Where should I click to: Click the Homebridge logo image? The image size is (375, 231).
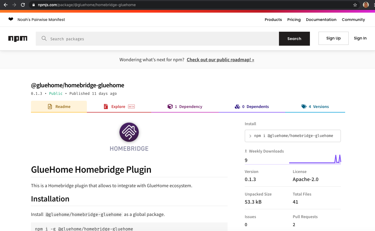[x=129, y=137]
